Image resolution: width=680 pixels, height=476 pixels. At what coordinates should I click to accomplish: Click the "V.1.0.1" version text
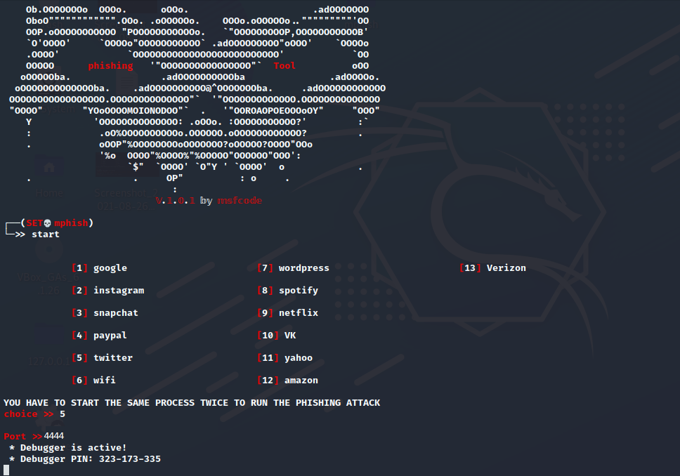(175, 200)
